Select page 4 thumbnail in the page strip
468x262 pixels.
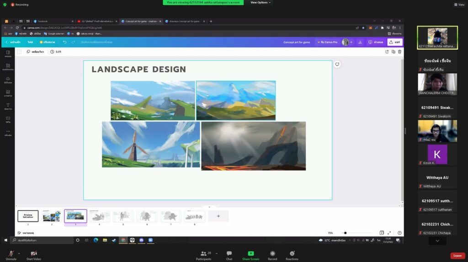pos(99,216)
